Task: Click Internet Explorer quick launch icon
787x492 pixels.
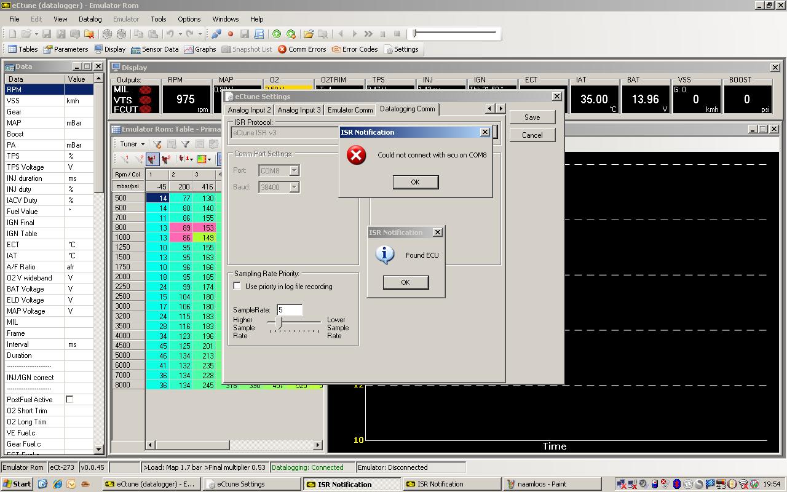Action: [57, 484]
